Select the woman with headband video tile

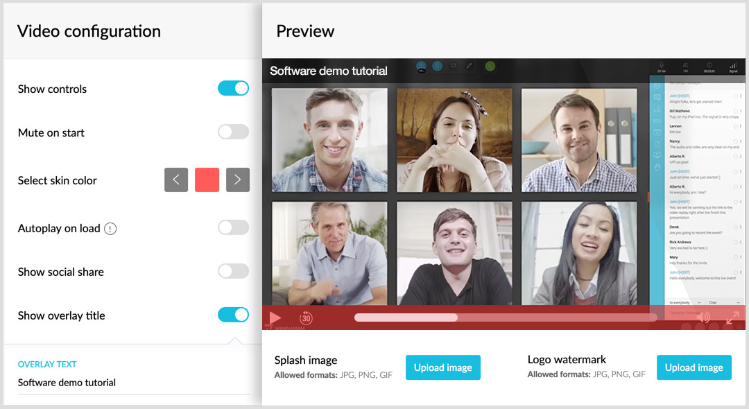[454, 140]
